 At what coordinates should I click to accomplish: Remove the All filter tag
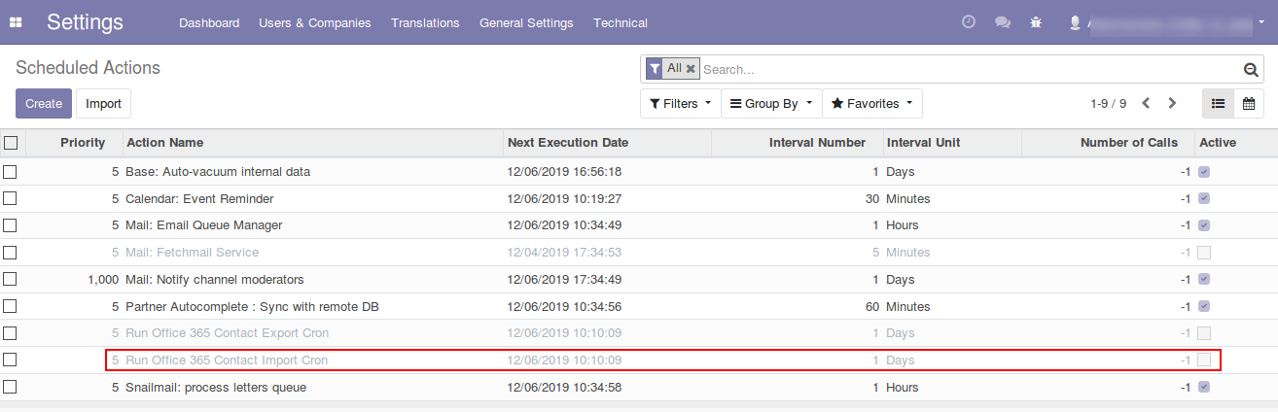[x=691, y=69]
